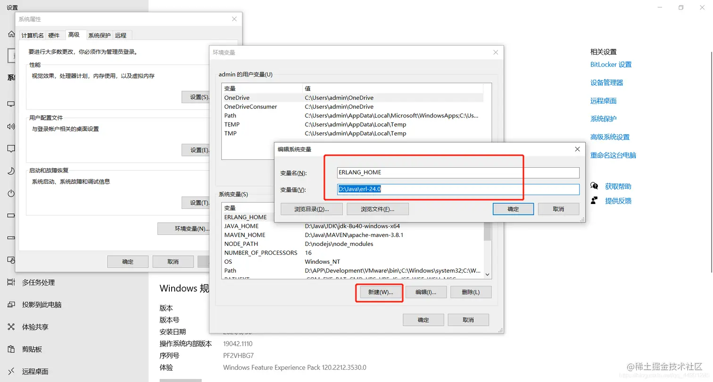Close the 系统属性 window with X

[x=234, y=19]
